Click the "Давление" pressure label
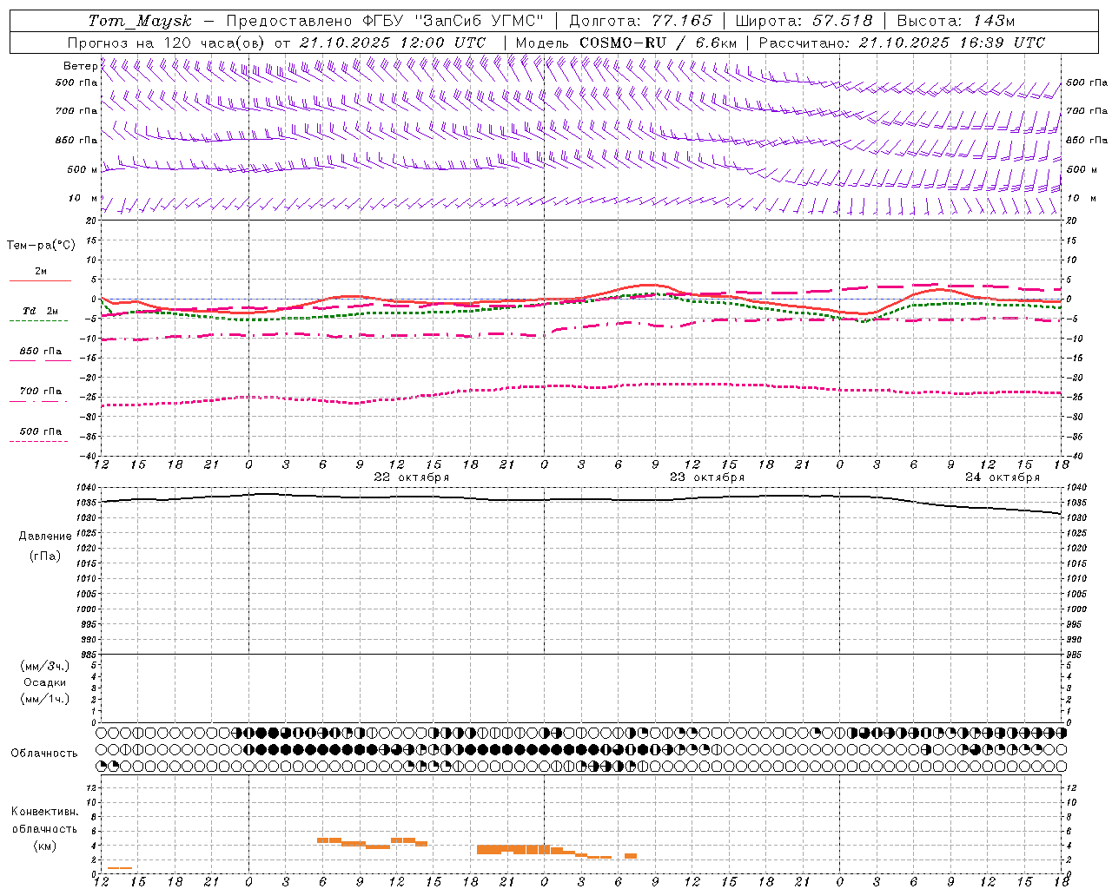Viewport: 1112px width, 889px height. click(x=45, y=537)
